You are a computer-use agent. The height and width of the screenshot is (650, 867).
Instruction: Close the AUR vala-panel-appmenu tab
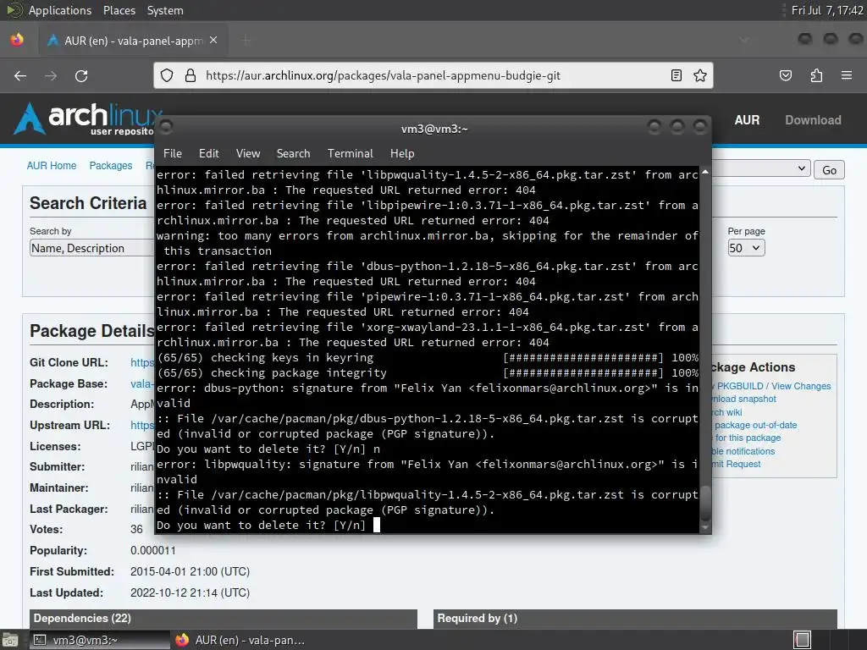(x=213, y=41)
